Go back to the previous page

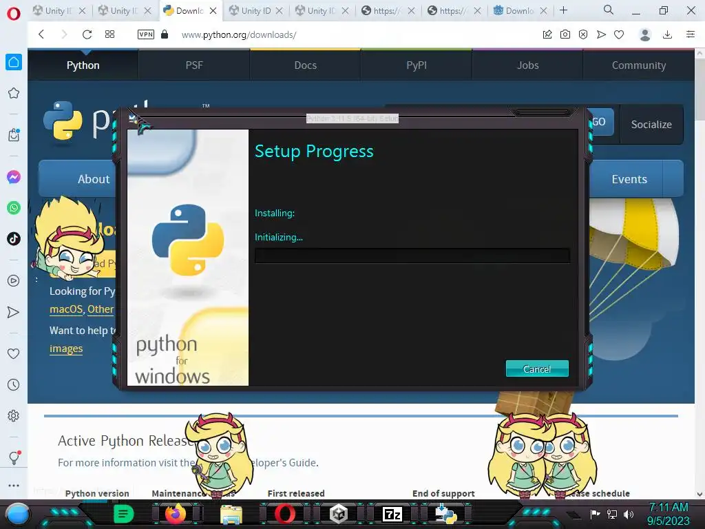[x=41, y=34]
